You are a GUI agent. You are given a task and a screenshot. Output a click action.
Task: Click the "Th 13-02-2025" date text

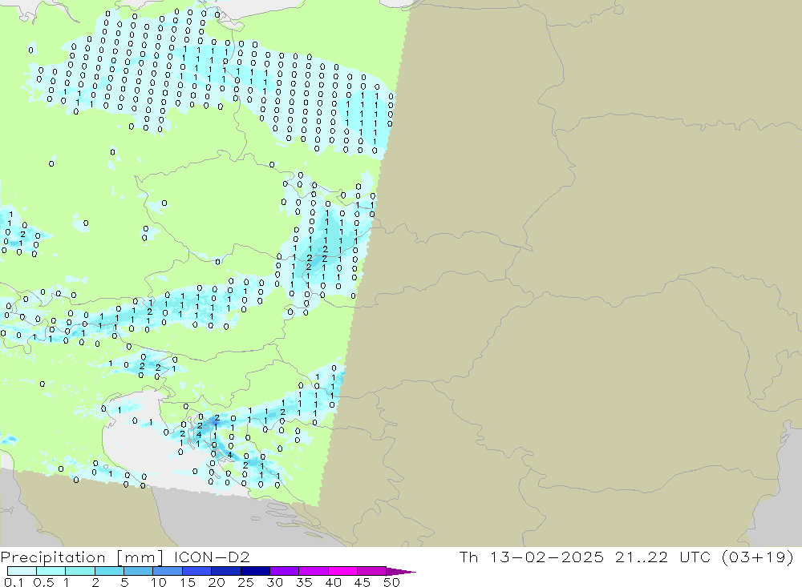coord(532,557)
